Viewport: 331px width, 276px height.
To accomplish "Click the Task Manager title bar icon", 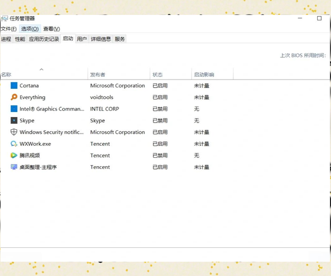I will click(4, 18).
